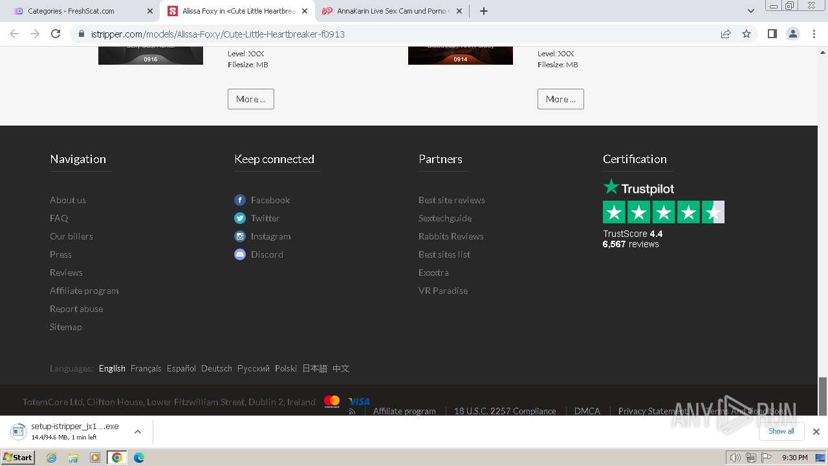Switch language to Français
828x466 pixels.
[x=146, y=368]
